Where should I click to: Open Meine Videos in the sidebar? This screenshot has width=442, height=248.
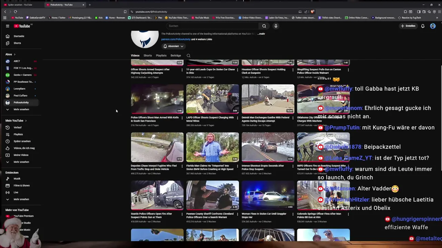[21, 155]
